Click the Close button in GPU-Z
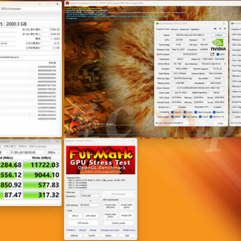 click(x=221, y=123)
